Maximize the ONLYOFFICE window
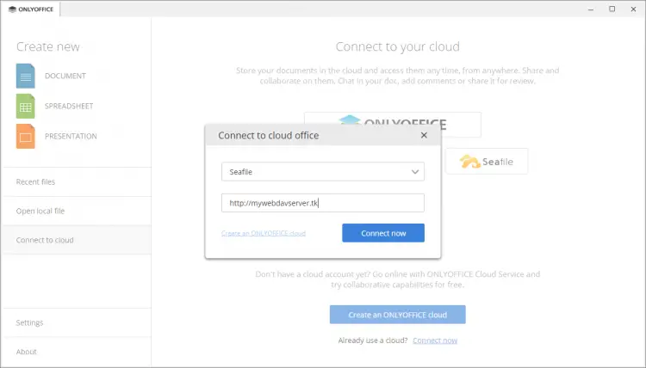The image size is (646, 368). pyautogui.click(x=612, y=9)
